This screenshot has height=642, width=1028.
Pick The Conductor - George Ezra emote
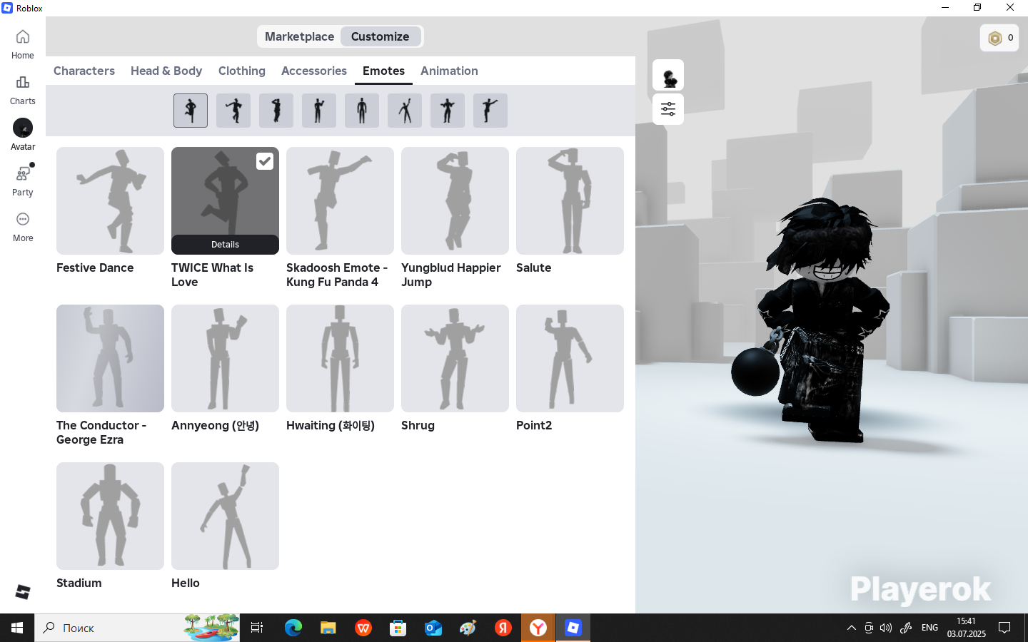pyautogui.click(x=110, y=358)
